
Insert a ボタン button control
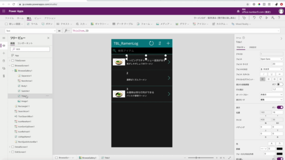[x=47, y=24]
